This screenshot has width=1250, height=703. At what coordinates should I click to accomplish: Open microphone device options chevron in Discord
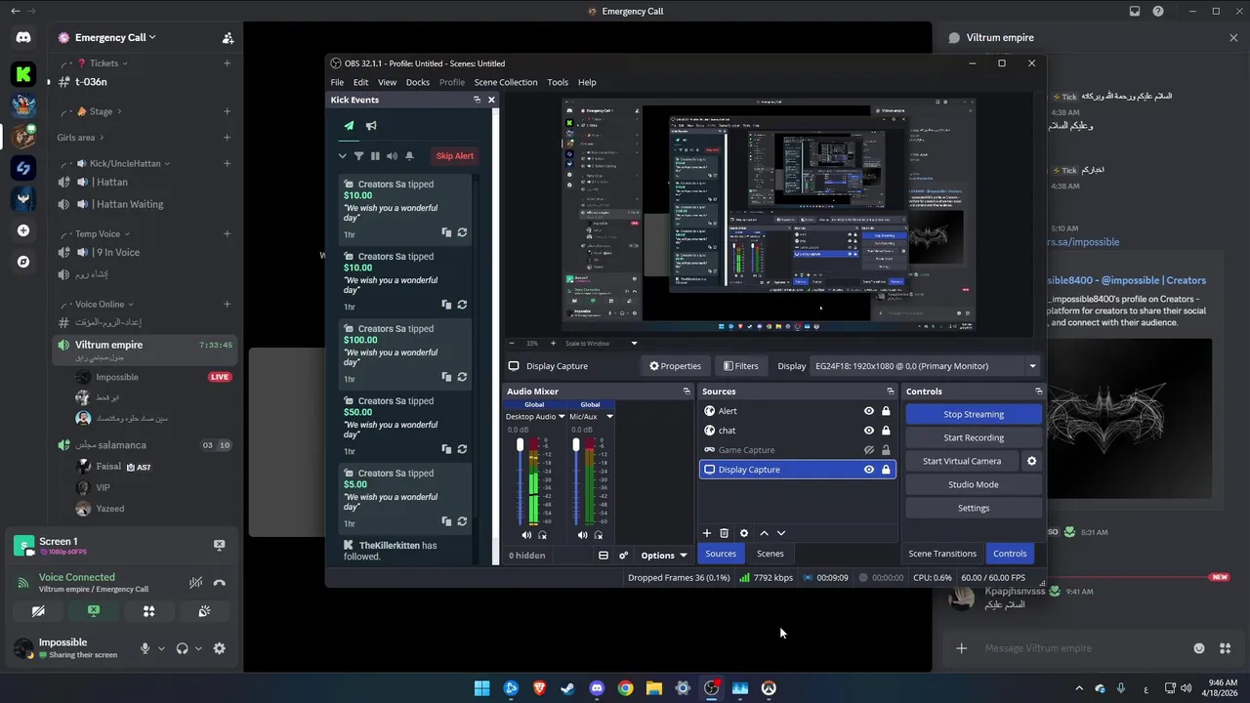pos(161,648)
